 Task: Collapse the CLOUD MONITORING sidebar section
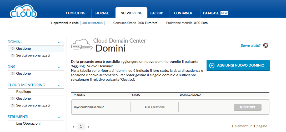(59, 85)
